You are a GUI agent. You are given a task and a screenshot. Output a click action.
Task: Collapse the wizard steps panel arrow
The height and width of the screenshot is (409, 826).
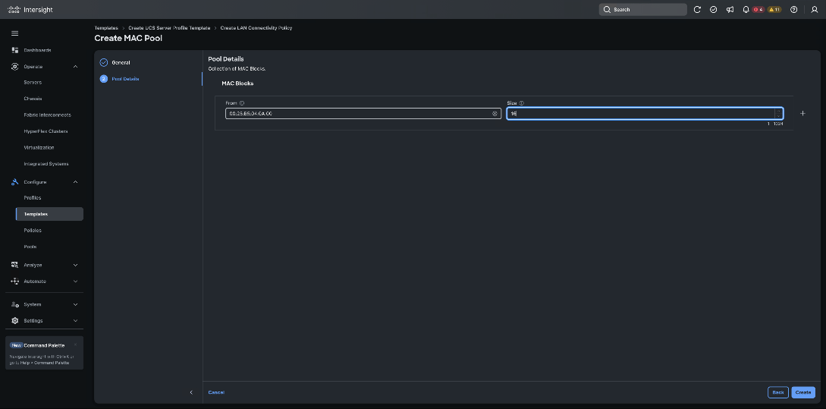click(x=191, y=392)
